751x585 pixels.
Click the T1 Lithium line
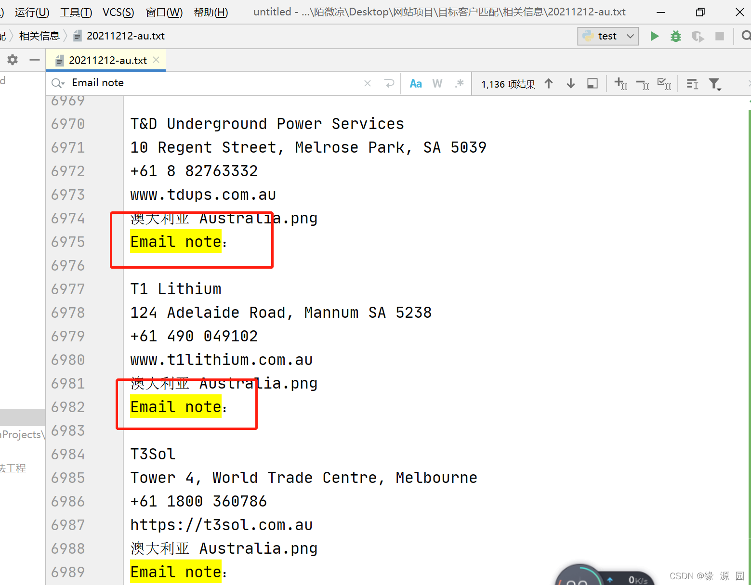tap(176, 289)
